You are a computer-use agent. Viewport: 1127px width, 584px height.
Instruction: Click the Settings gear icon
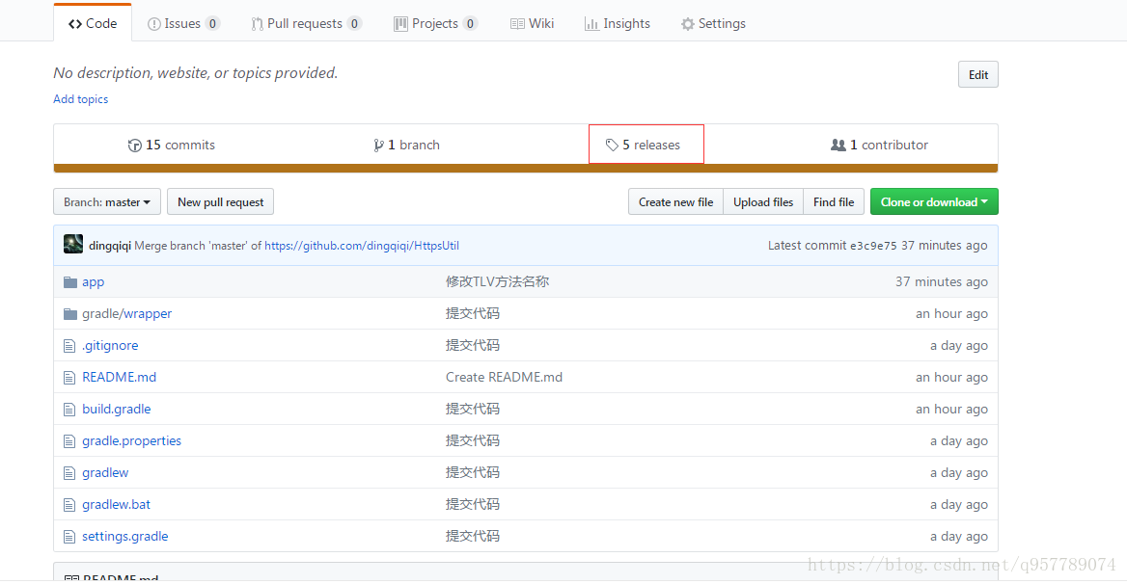(x=688, y=24)
